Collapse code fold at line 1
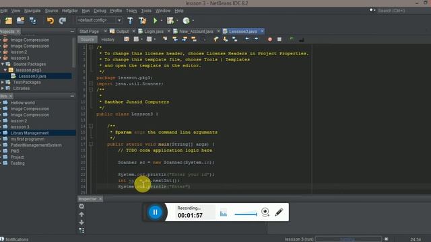Viewport: 431px width, 242px height. (x=91, y=47)
